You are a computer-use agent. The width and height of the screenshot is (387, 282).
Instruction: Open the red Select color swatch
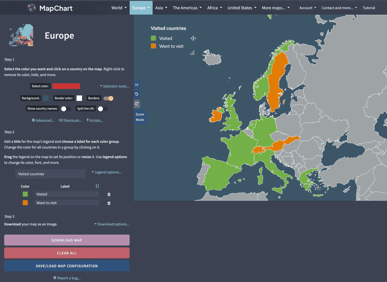pyautogui.click(x=66, y=86)
